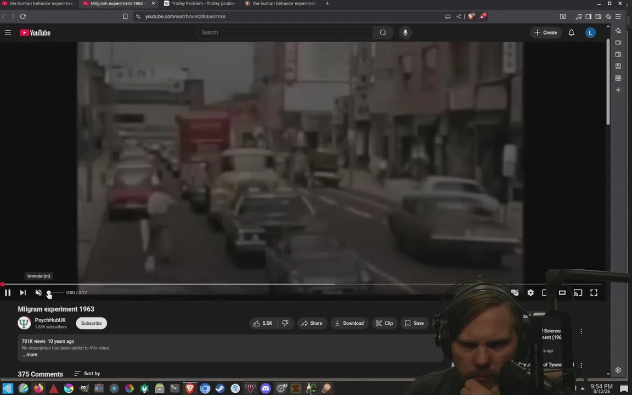Toggle the browser sidebar panel
Screen dimensions: 632x395
tap(589, 16)
